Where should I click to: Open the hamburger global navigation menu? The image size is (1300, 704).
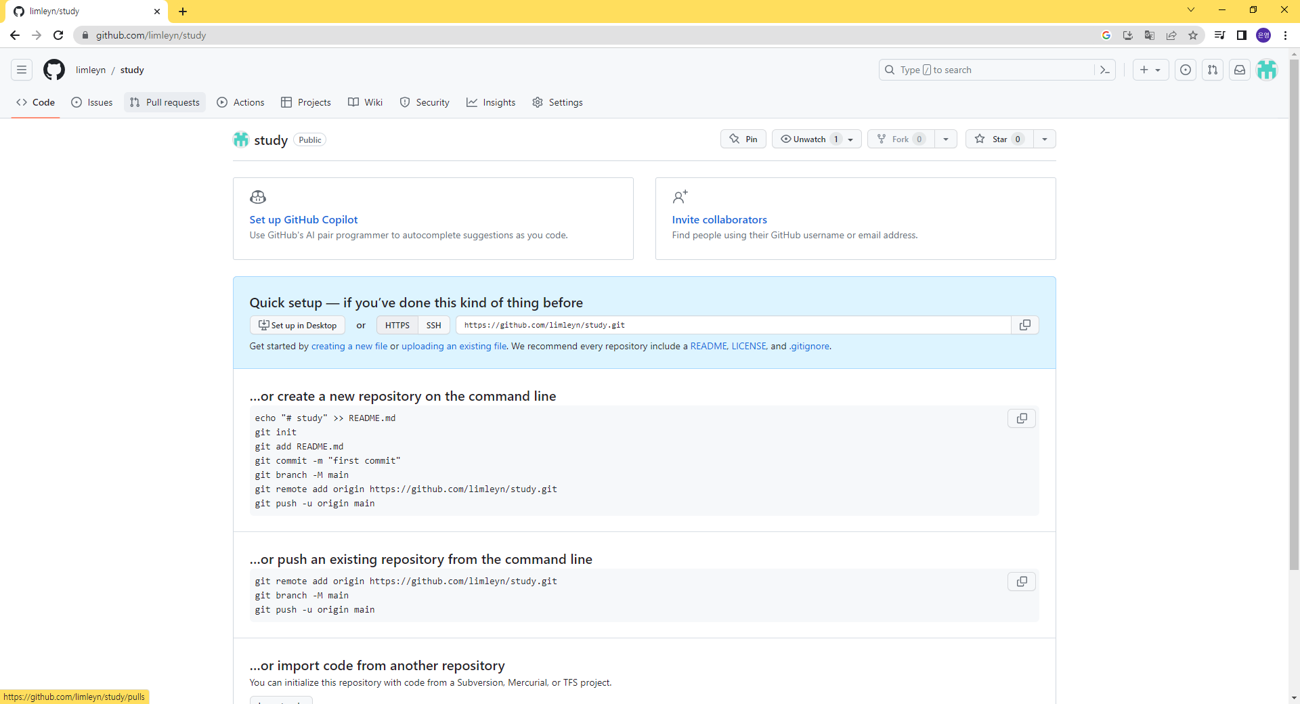pos(22,70)
